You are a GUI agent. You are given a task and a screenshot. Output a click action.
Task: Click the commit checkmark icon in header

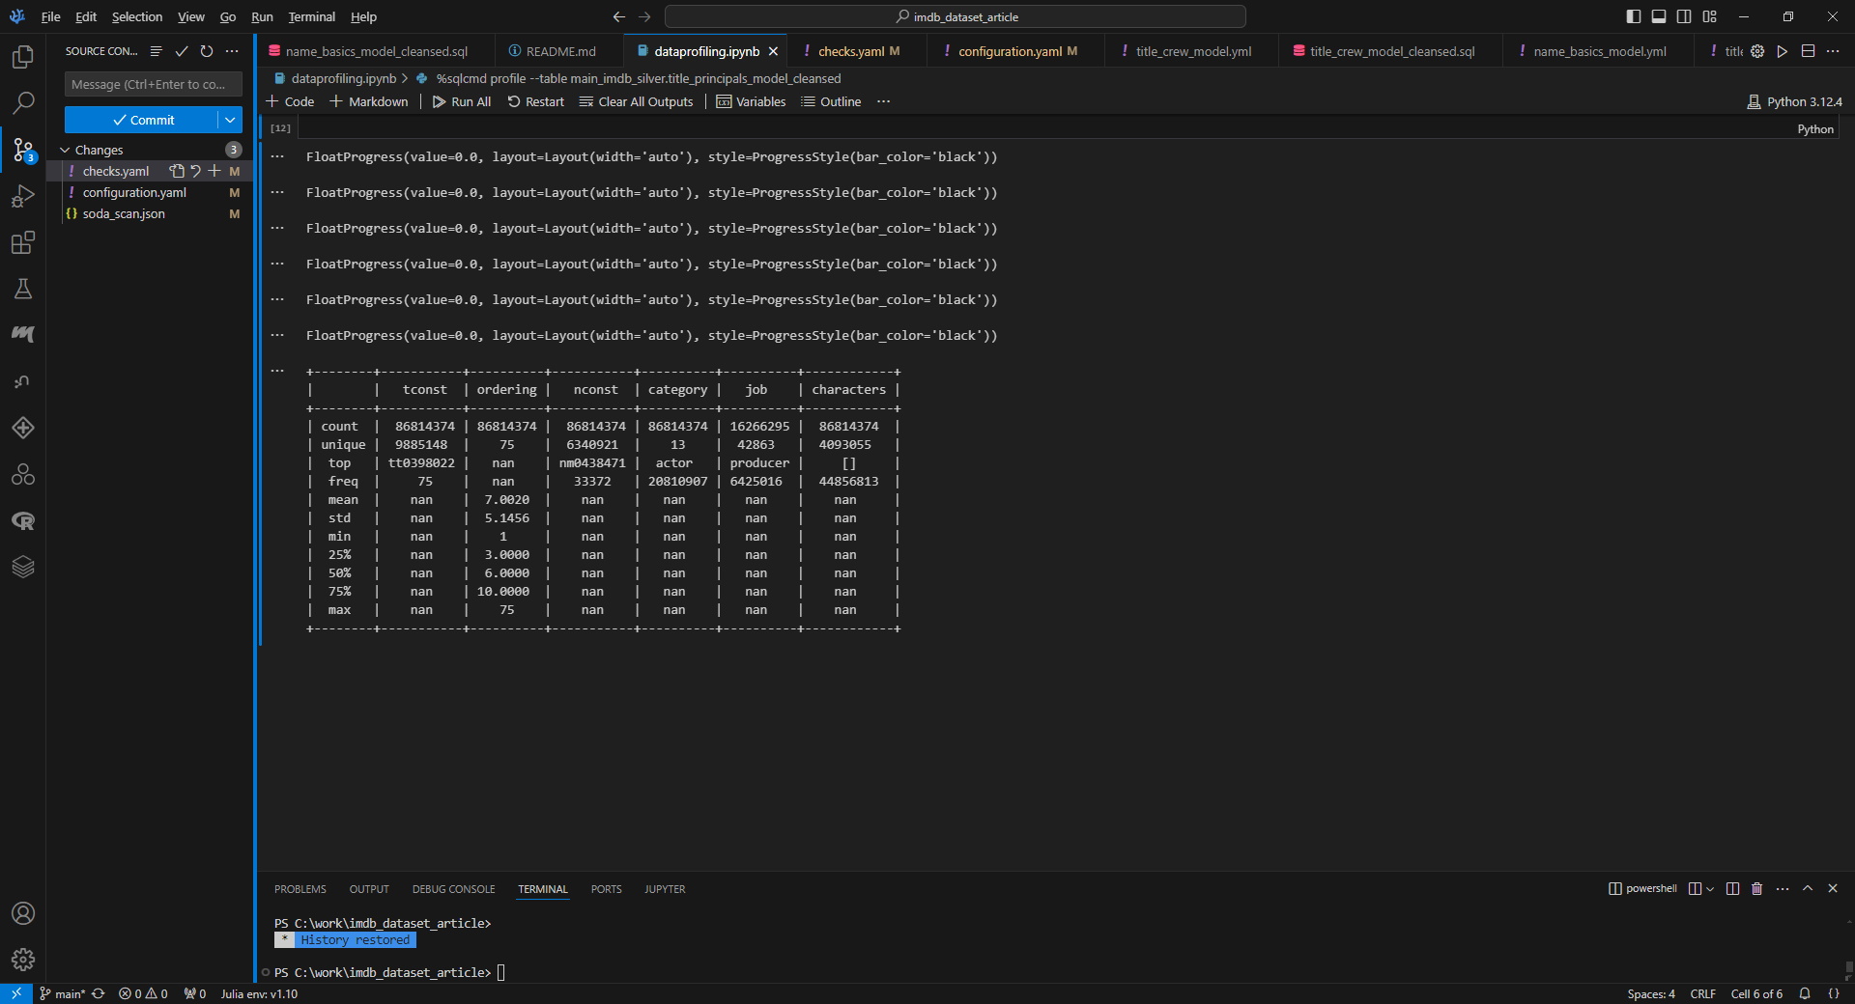(182, 51)
